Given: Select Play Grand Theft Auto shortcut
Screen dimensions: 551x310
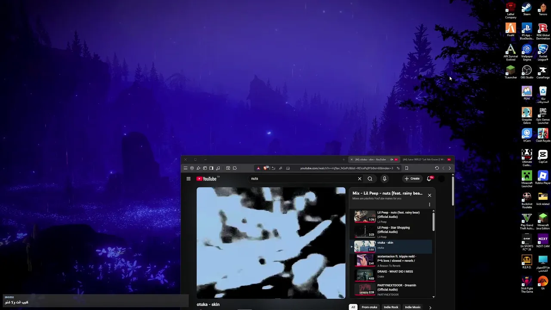Looking at the screenshot, I should tap(526, 222).
